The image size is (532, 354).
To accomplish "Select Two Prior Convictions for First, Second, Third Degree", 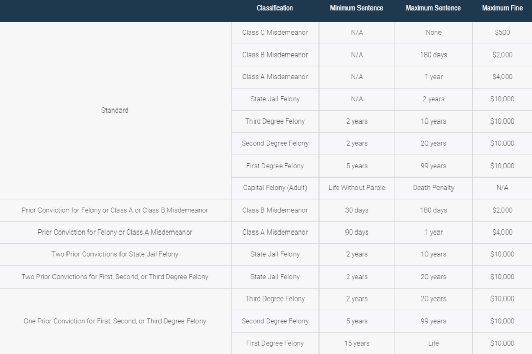I will 115,277.
